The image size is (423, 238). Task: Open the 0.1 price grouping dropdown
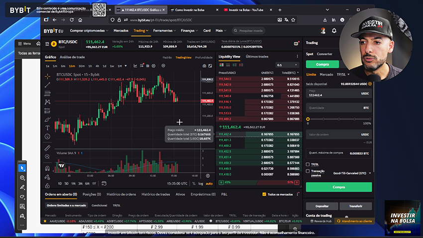tap(287, 65)
